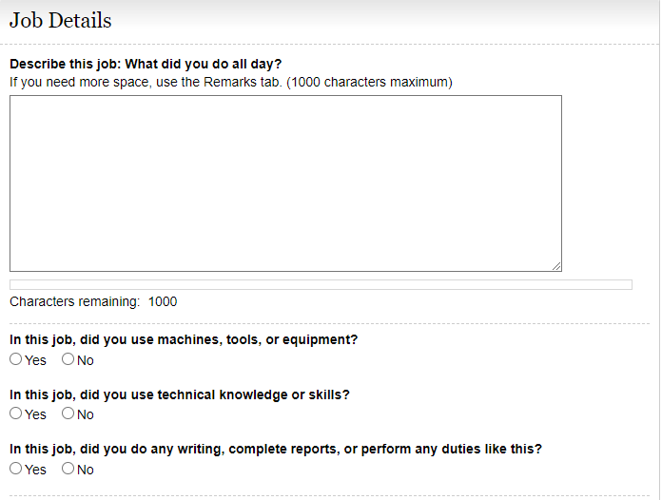Screen dimensions: 662x500
Task: Click the 'No' label text under machines question
Action: [x=86, y=360]
